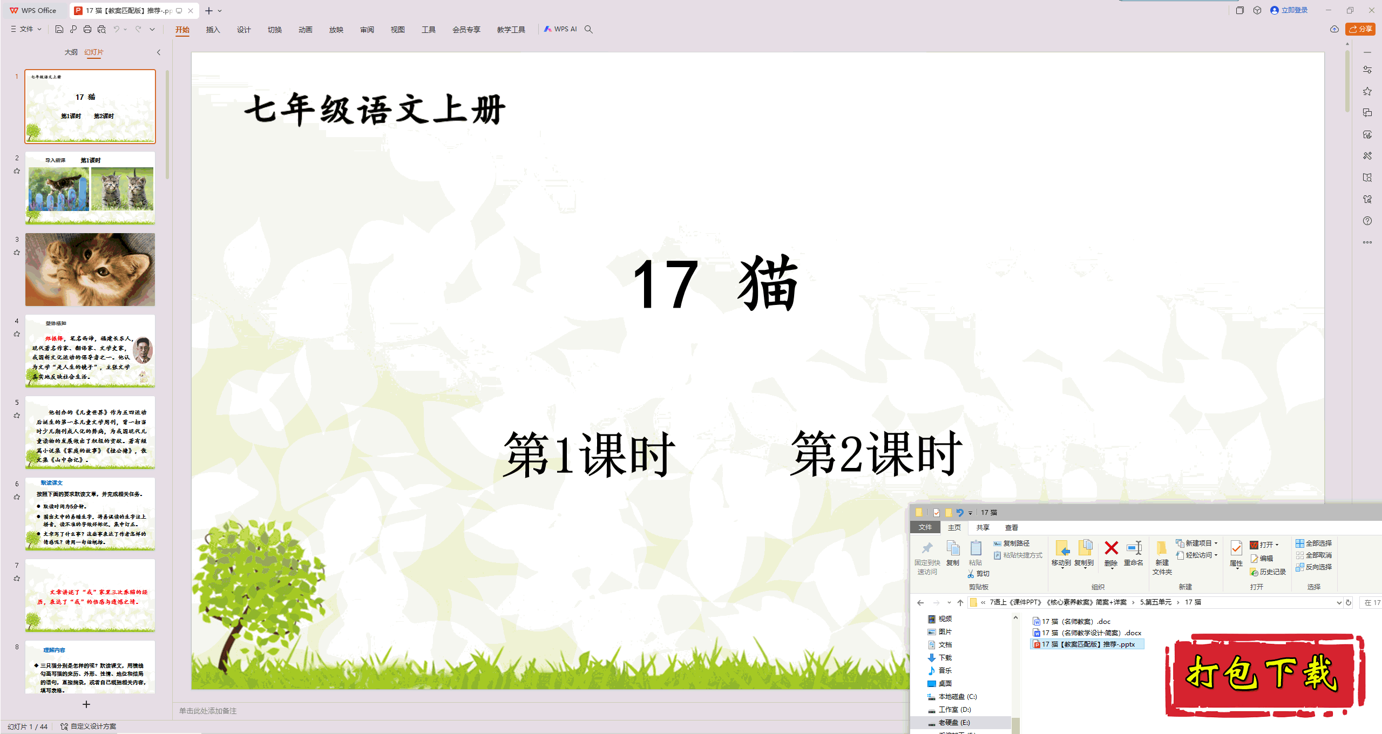Open the help question-mark icon in sidebar
This screenshot has width=1382, height=734.
1367,221
